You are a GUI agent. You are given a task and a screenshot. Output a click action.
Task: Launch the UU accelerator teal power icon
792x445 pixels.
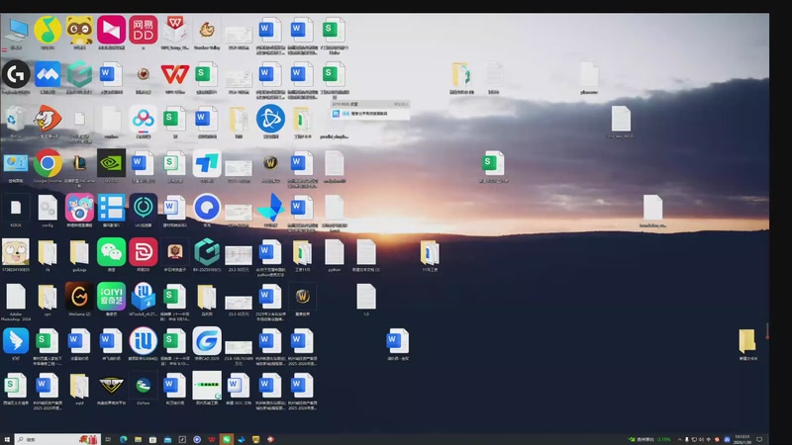tap(143, 210)
